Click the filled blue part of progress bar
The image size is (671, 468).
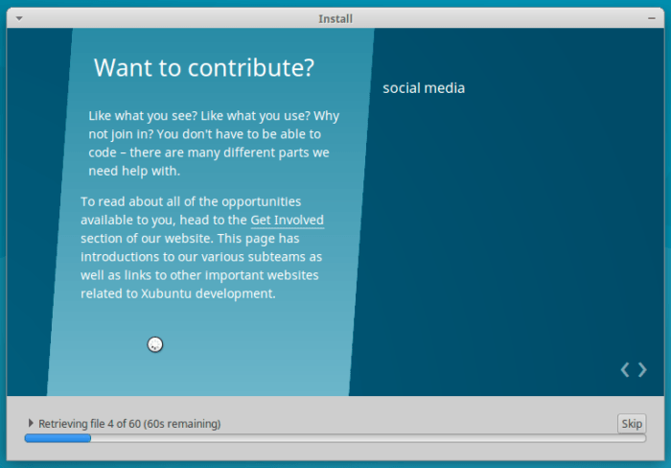coord(58,438)
